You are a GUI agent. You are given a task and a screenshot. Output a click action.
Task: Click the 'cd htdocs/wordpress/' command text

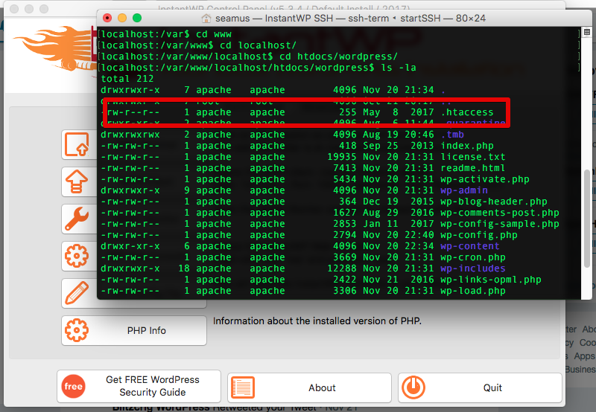338,57
